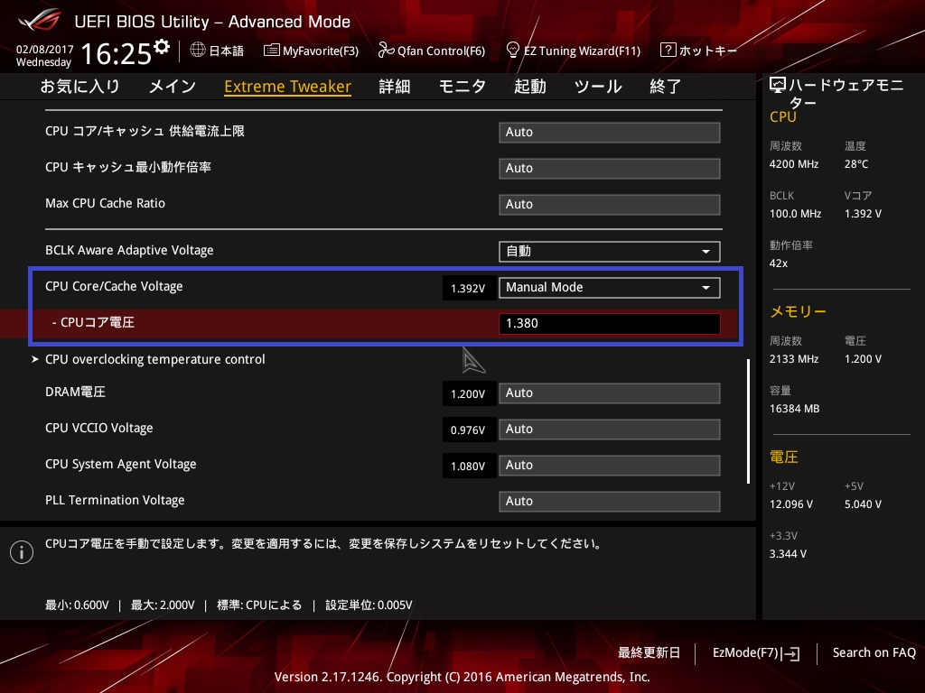Click the info icon beside the help text
This screenshot has height=693, width=925.
(22, 552)
